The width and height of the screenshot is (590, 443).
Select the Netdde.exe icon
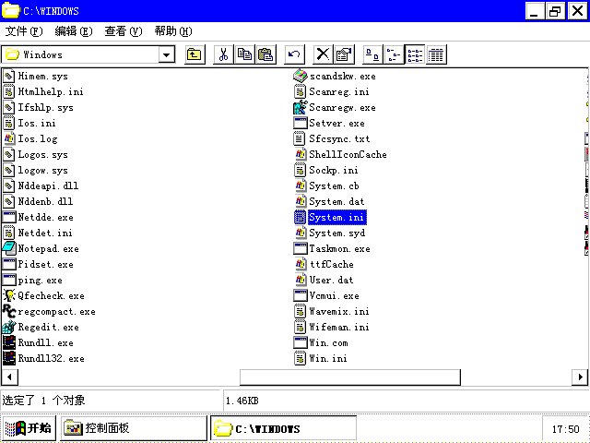9,218
